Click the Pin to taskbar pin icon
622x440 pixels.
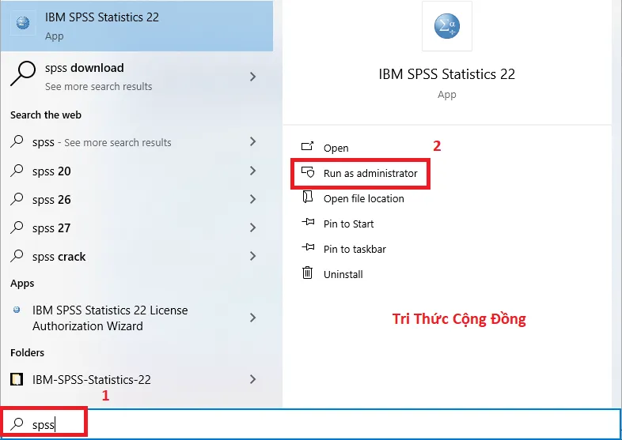tap(308, 247)
